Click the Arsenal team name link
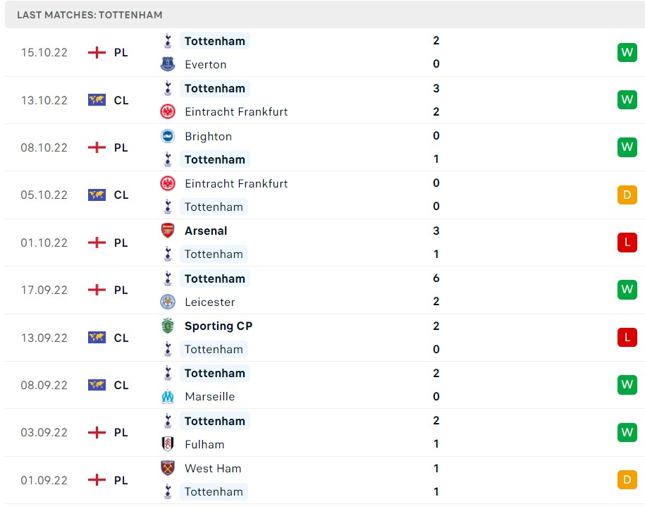 (x=206, y=231)
